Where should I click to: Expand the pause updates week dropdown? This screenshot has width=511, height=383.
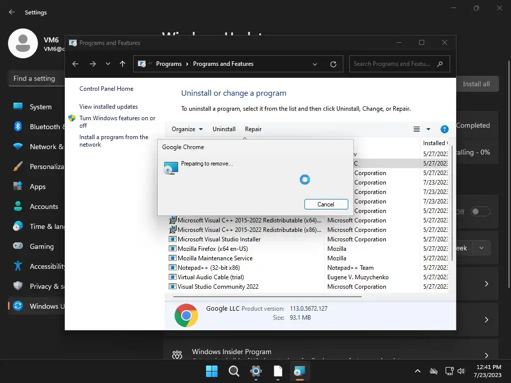[x=482, y=248]
